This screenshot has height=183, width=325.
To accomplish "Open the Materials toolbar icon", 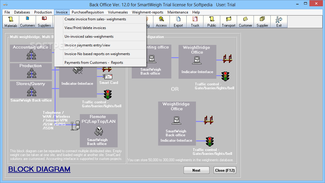I will pos(11,22).
